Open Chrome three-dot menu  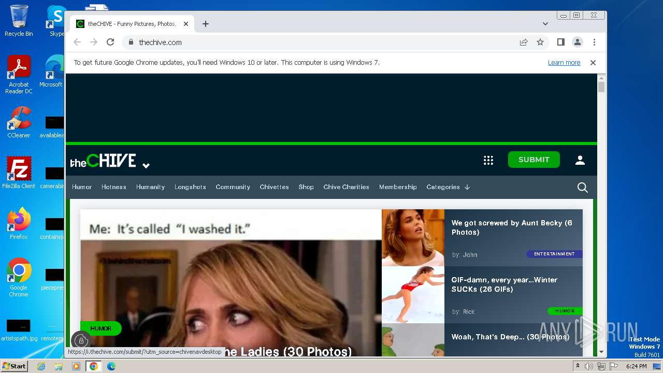594,42
